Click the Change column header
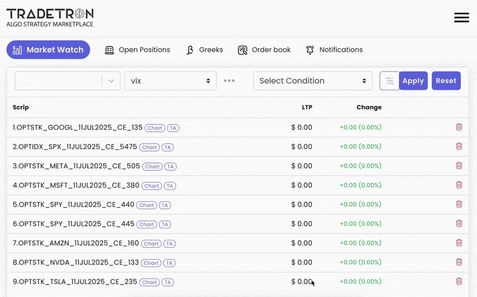 tap(369, 107)
